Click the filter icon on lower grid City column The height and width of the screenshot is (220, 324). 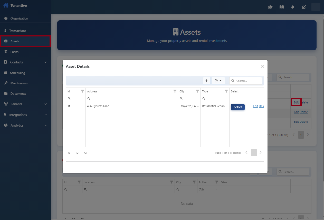[x=194, y=182]
